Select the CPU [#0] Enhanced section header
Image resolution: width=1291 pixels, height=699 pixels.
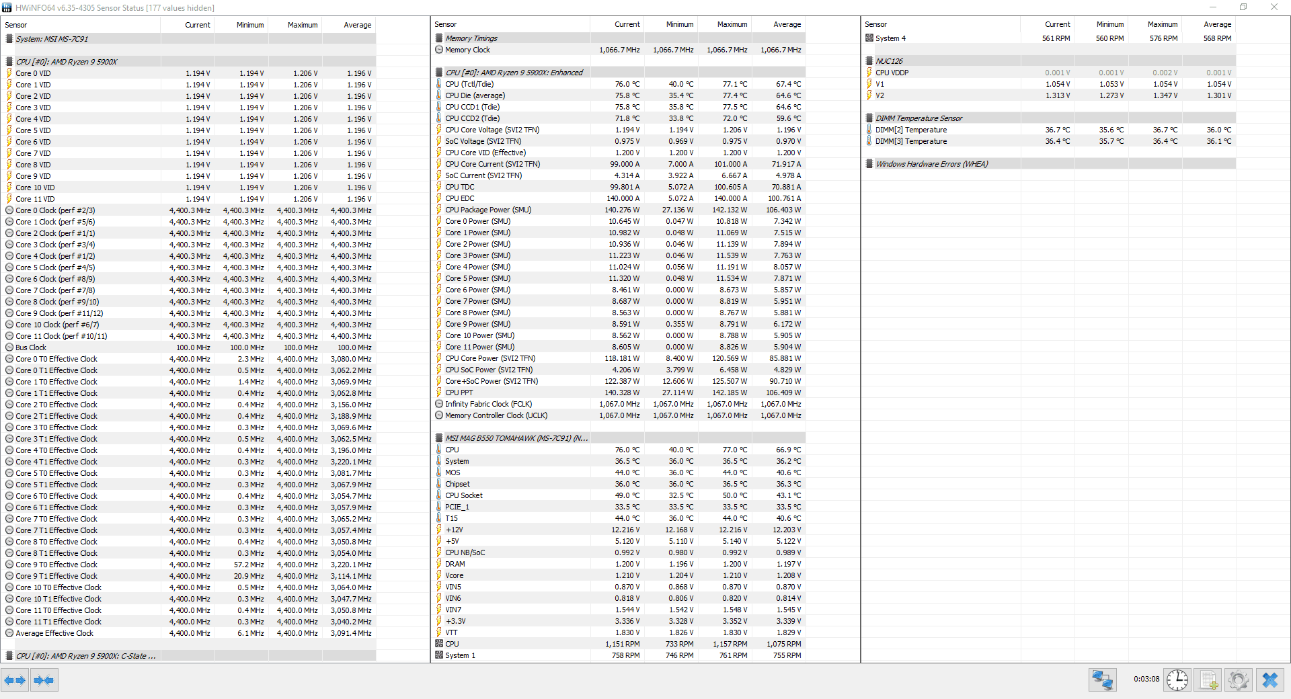[x=618, y=73]
